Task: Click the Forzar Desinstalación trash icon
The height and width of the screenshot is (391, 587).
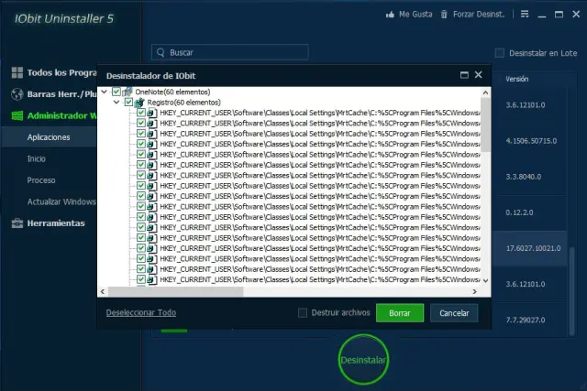Action: 445,14
